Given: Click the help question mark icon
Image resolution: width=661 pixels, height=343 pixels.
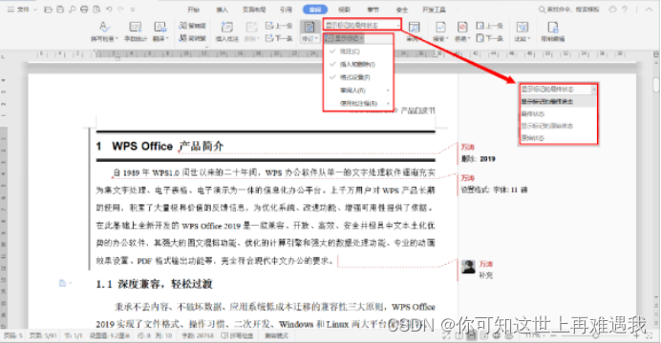Looking at the screenshot, I should click(625, 10).
